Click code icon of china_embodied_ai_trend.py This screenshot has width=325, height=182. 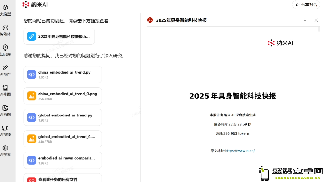coord(32,74)
